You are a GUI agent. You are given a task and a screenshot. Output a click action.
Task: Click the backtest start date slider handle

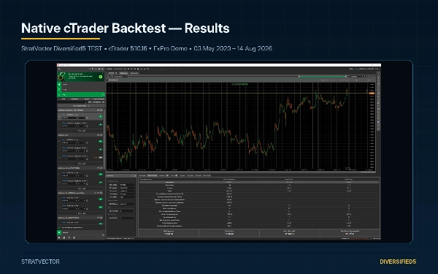299,76
